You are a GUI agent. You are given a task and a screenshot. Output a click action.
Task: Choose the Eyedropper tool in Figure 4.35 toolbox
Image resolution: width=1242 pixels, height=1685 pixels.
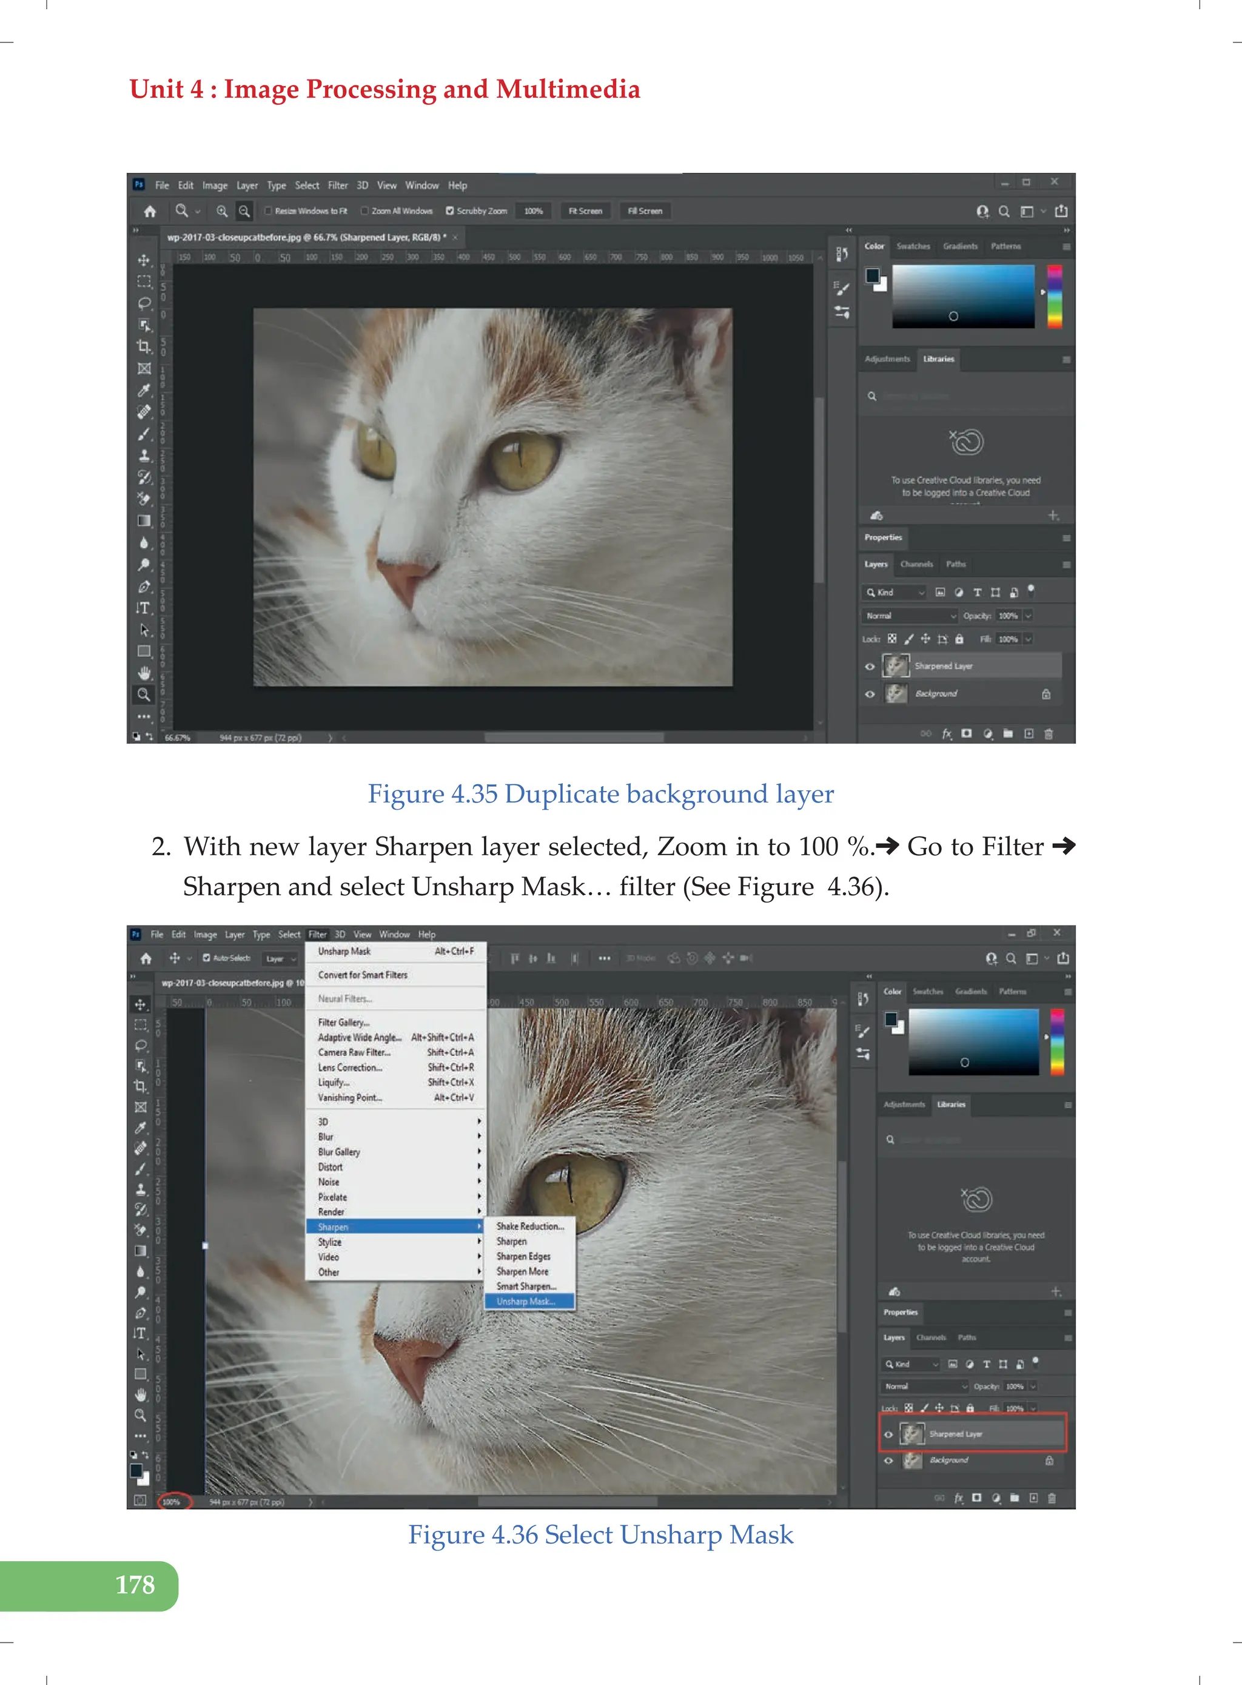(x=144, y=390)
